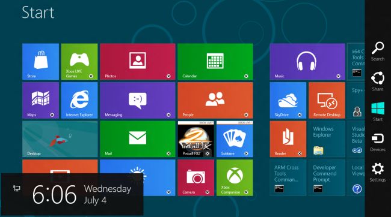Click the x badge on Camera tile

pos(208,192)
